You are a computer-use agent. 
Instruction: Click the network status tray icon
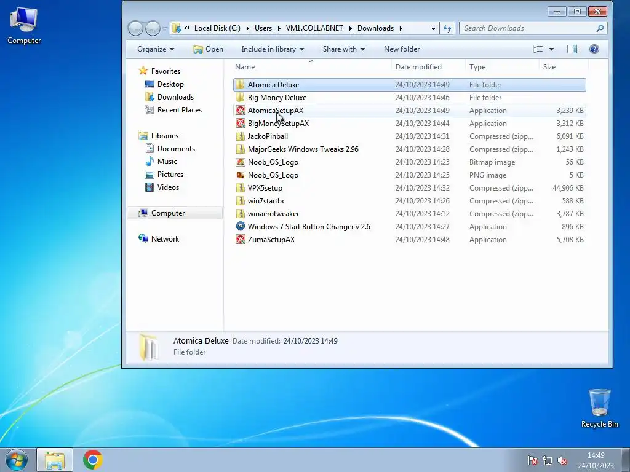(547, 460)
